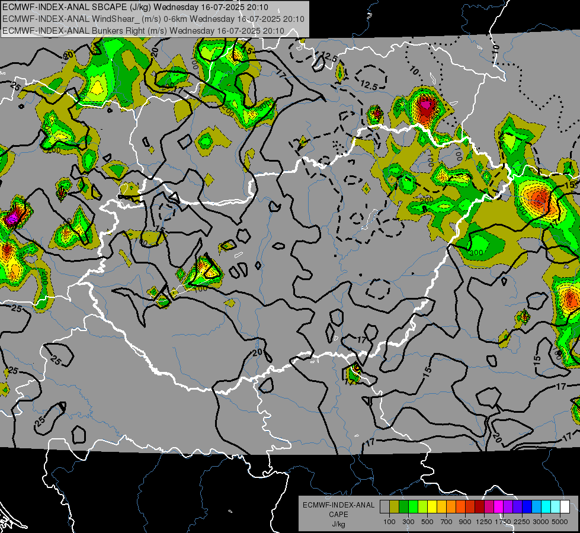The width and height of the screenshot is (580, 533).
Task: Click the 100 value on the legend scale
Action: click(389, 522)
